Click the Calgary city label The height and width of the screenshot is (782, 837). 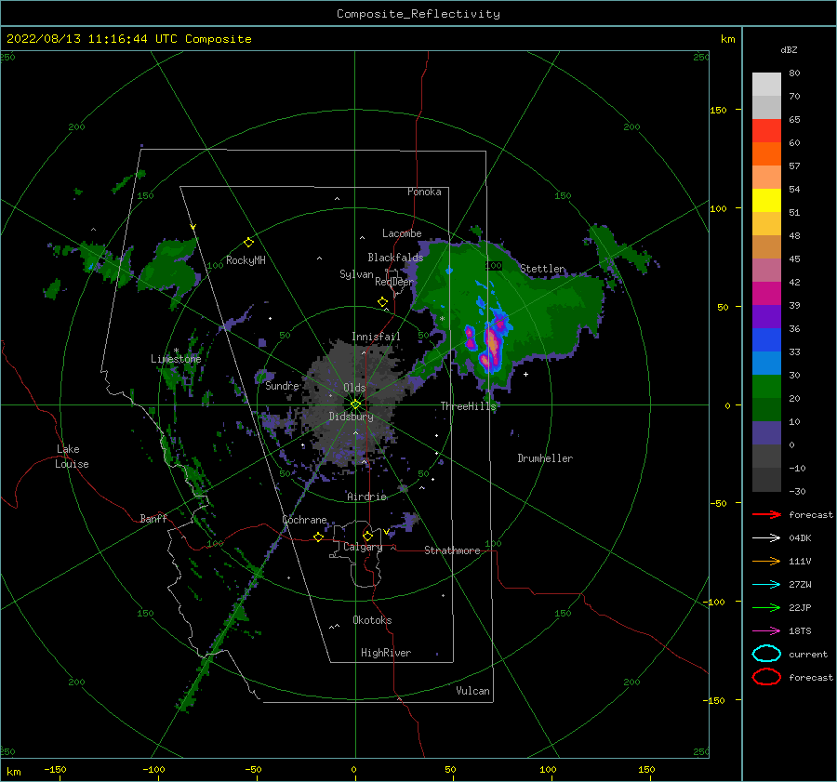click(363, 547)
